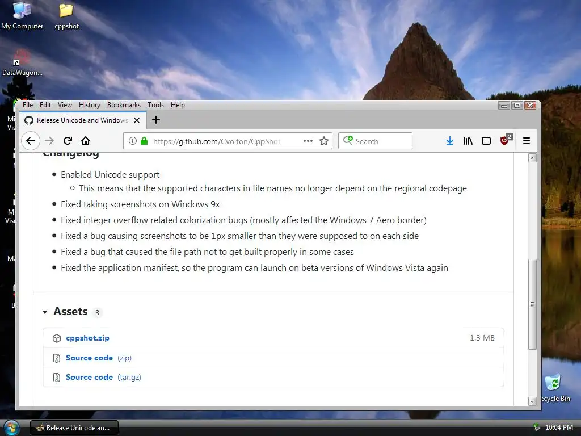
Task: Toggle the sidebar view icon
Action: pyautogui.click(x=486, y=141)
